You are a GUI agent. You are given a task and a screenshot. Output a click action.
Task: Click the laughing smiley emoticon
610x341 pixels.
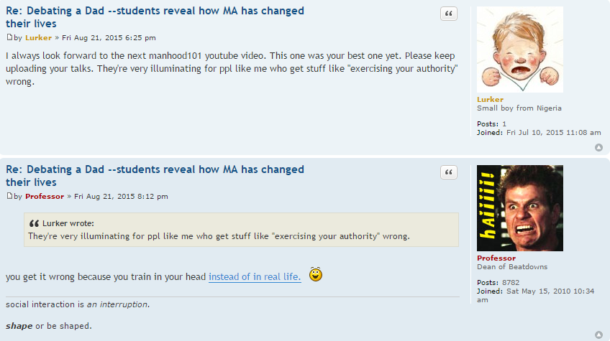316,274
